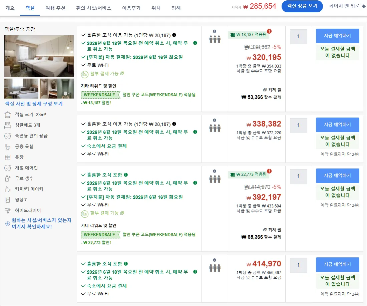Click the ₩18,187 적용됨 coupon badge

(x=249, y=35)
